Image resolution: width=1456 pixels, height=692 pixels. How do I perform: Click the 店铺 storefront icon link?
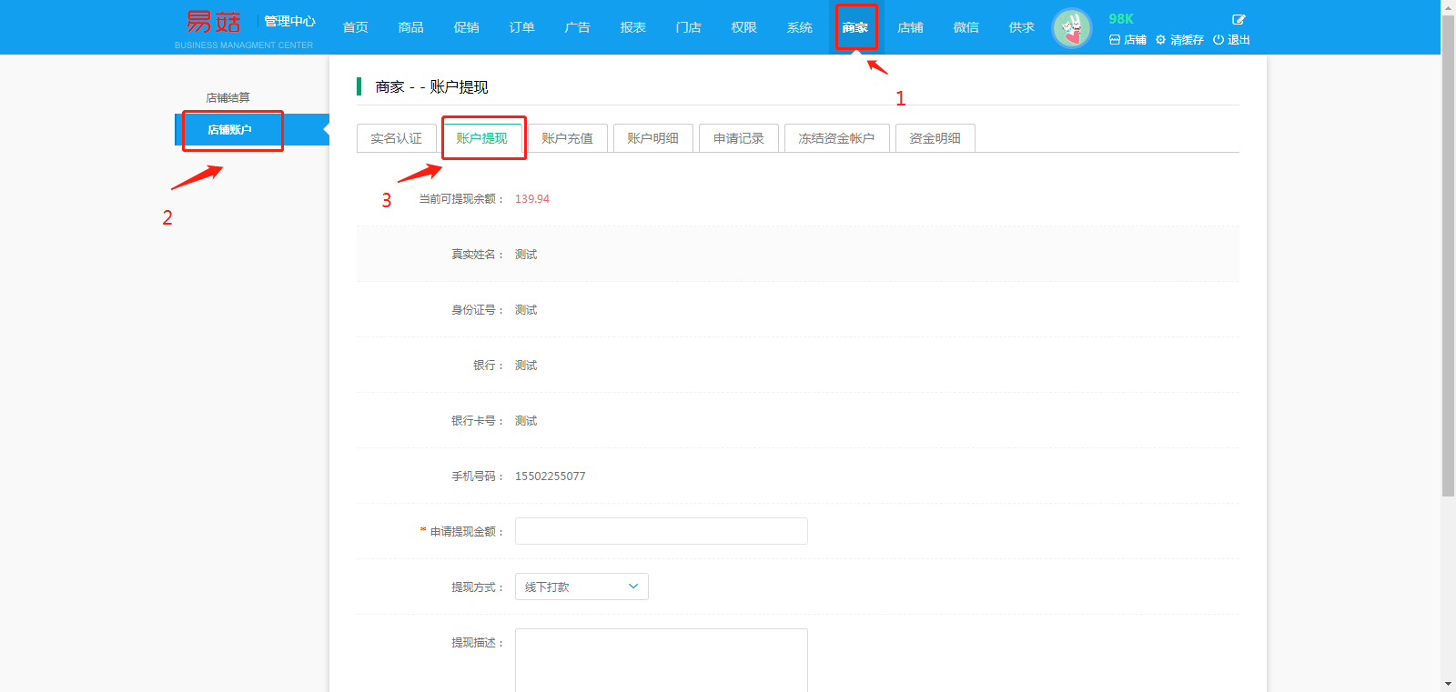(x=1127, y=40)
